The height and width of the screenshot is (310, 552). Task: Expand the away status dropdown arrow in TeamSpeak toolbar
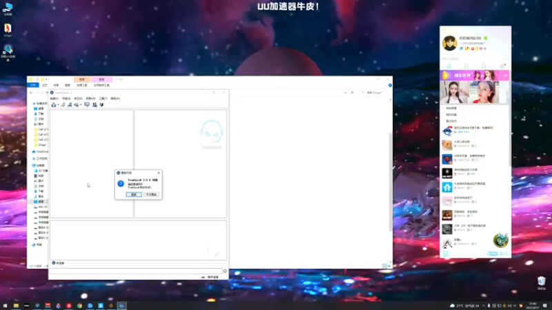point(81,105)
